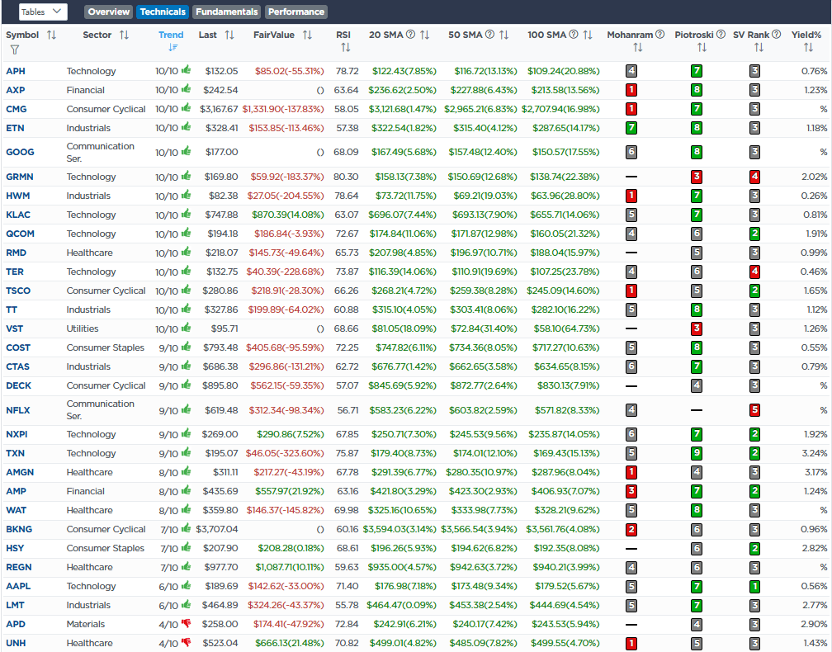Click QCOM Last price $194.18
This screenshot has width=832, height=652.
221,234
